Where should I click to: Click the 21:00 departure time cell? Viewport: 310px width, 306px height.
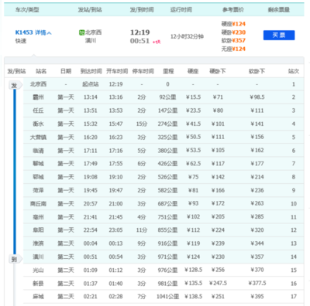(x=115, y=204)
